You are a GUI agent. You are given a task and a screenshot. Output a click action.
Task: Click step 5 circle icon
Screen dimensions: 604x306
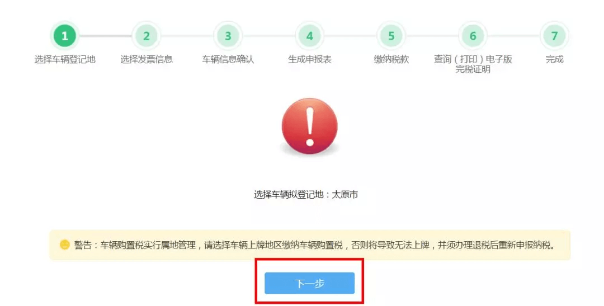tap(391, 36)
